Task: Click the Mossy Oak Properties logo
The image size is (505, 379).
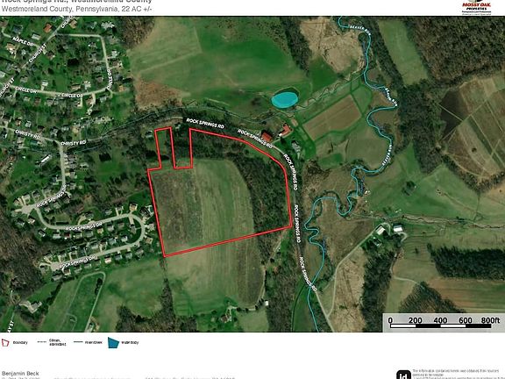Action: (476, 8)
